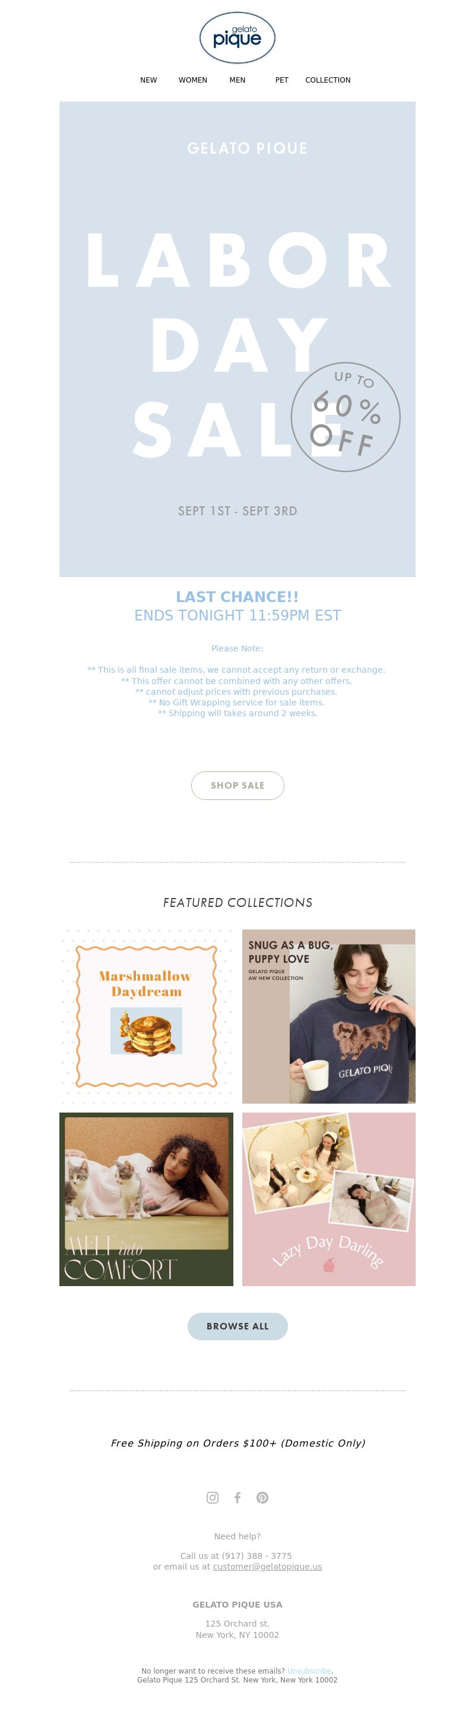Viewport: 475px width, 1714px height.
Task: Open the Pinterest social icon
Action: (262, 1498)
